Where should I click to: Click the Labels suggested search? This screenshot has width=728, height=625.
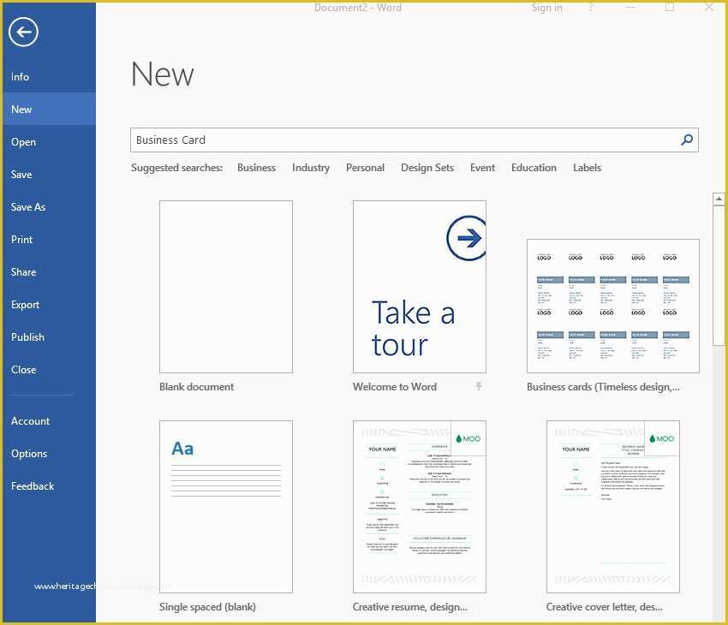click(x=587, y=168)
